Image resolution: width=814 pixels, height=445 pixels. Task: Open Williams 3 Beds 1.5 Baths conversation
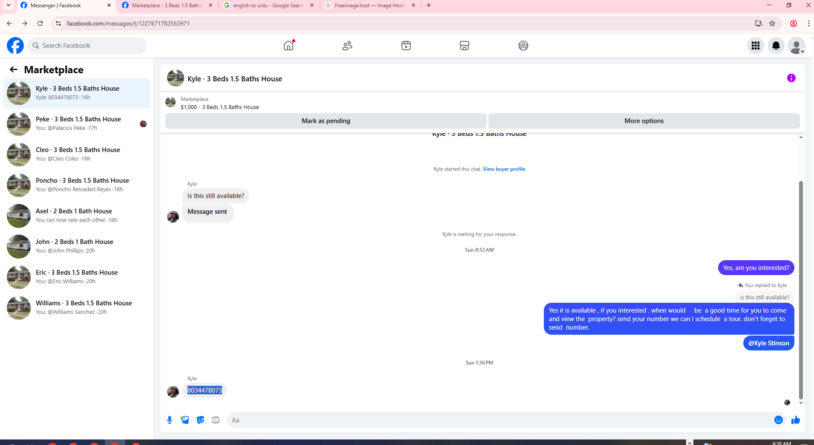pos(77,307)
